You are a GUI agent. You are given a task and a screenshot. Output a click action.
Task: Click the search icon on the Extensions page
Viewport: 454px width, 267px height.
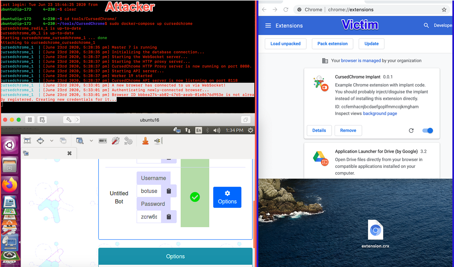(x=426, y=25)
